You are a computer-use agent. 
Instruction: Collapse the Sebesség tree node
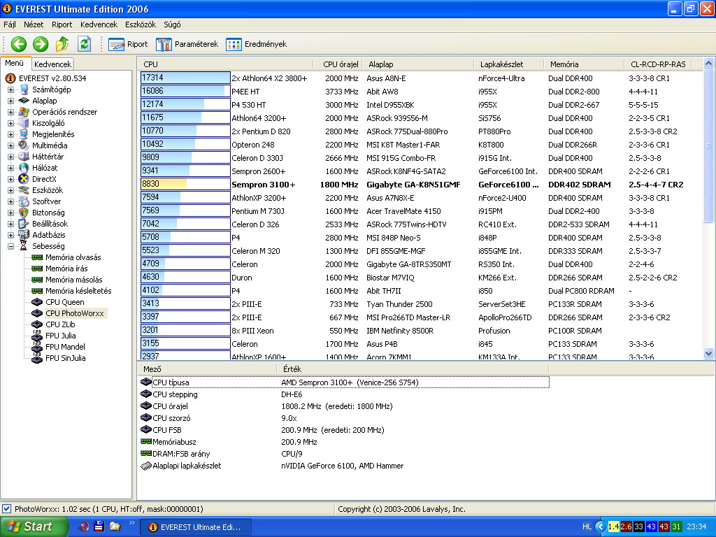point(10,246)
